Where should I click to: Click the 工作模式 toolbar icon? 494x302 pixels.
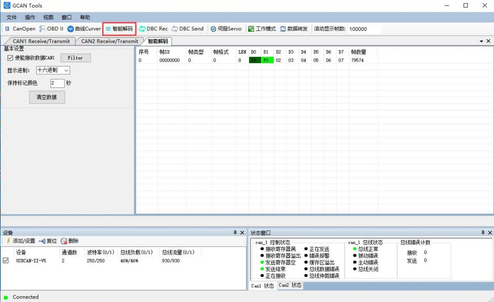[x=262, y=29]
